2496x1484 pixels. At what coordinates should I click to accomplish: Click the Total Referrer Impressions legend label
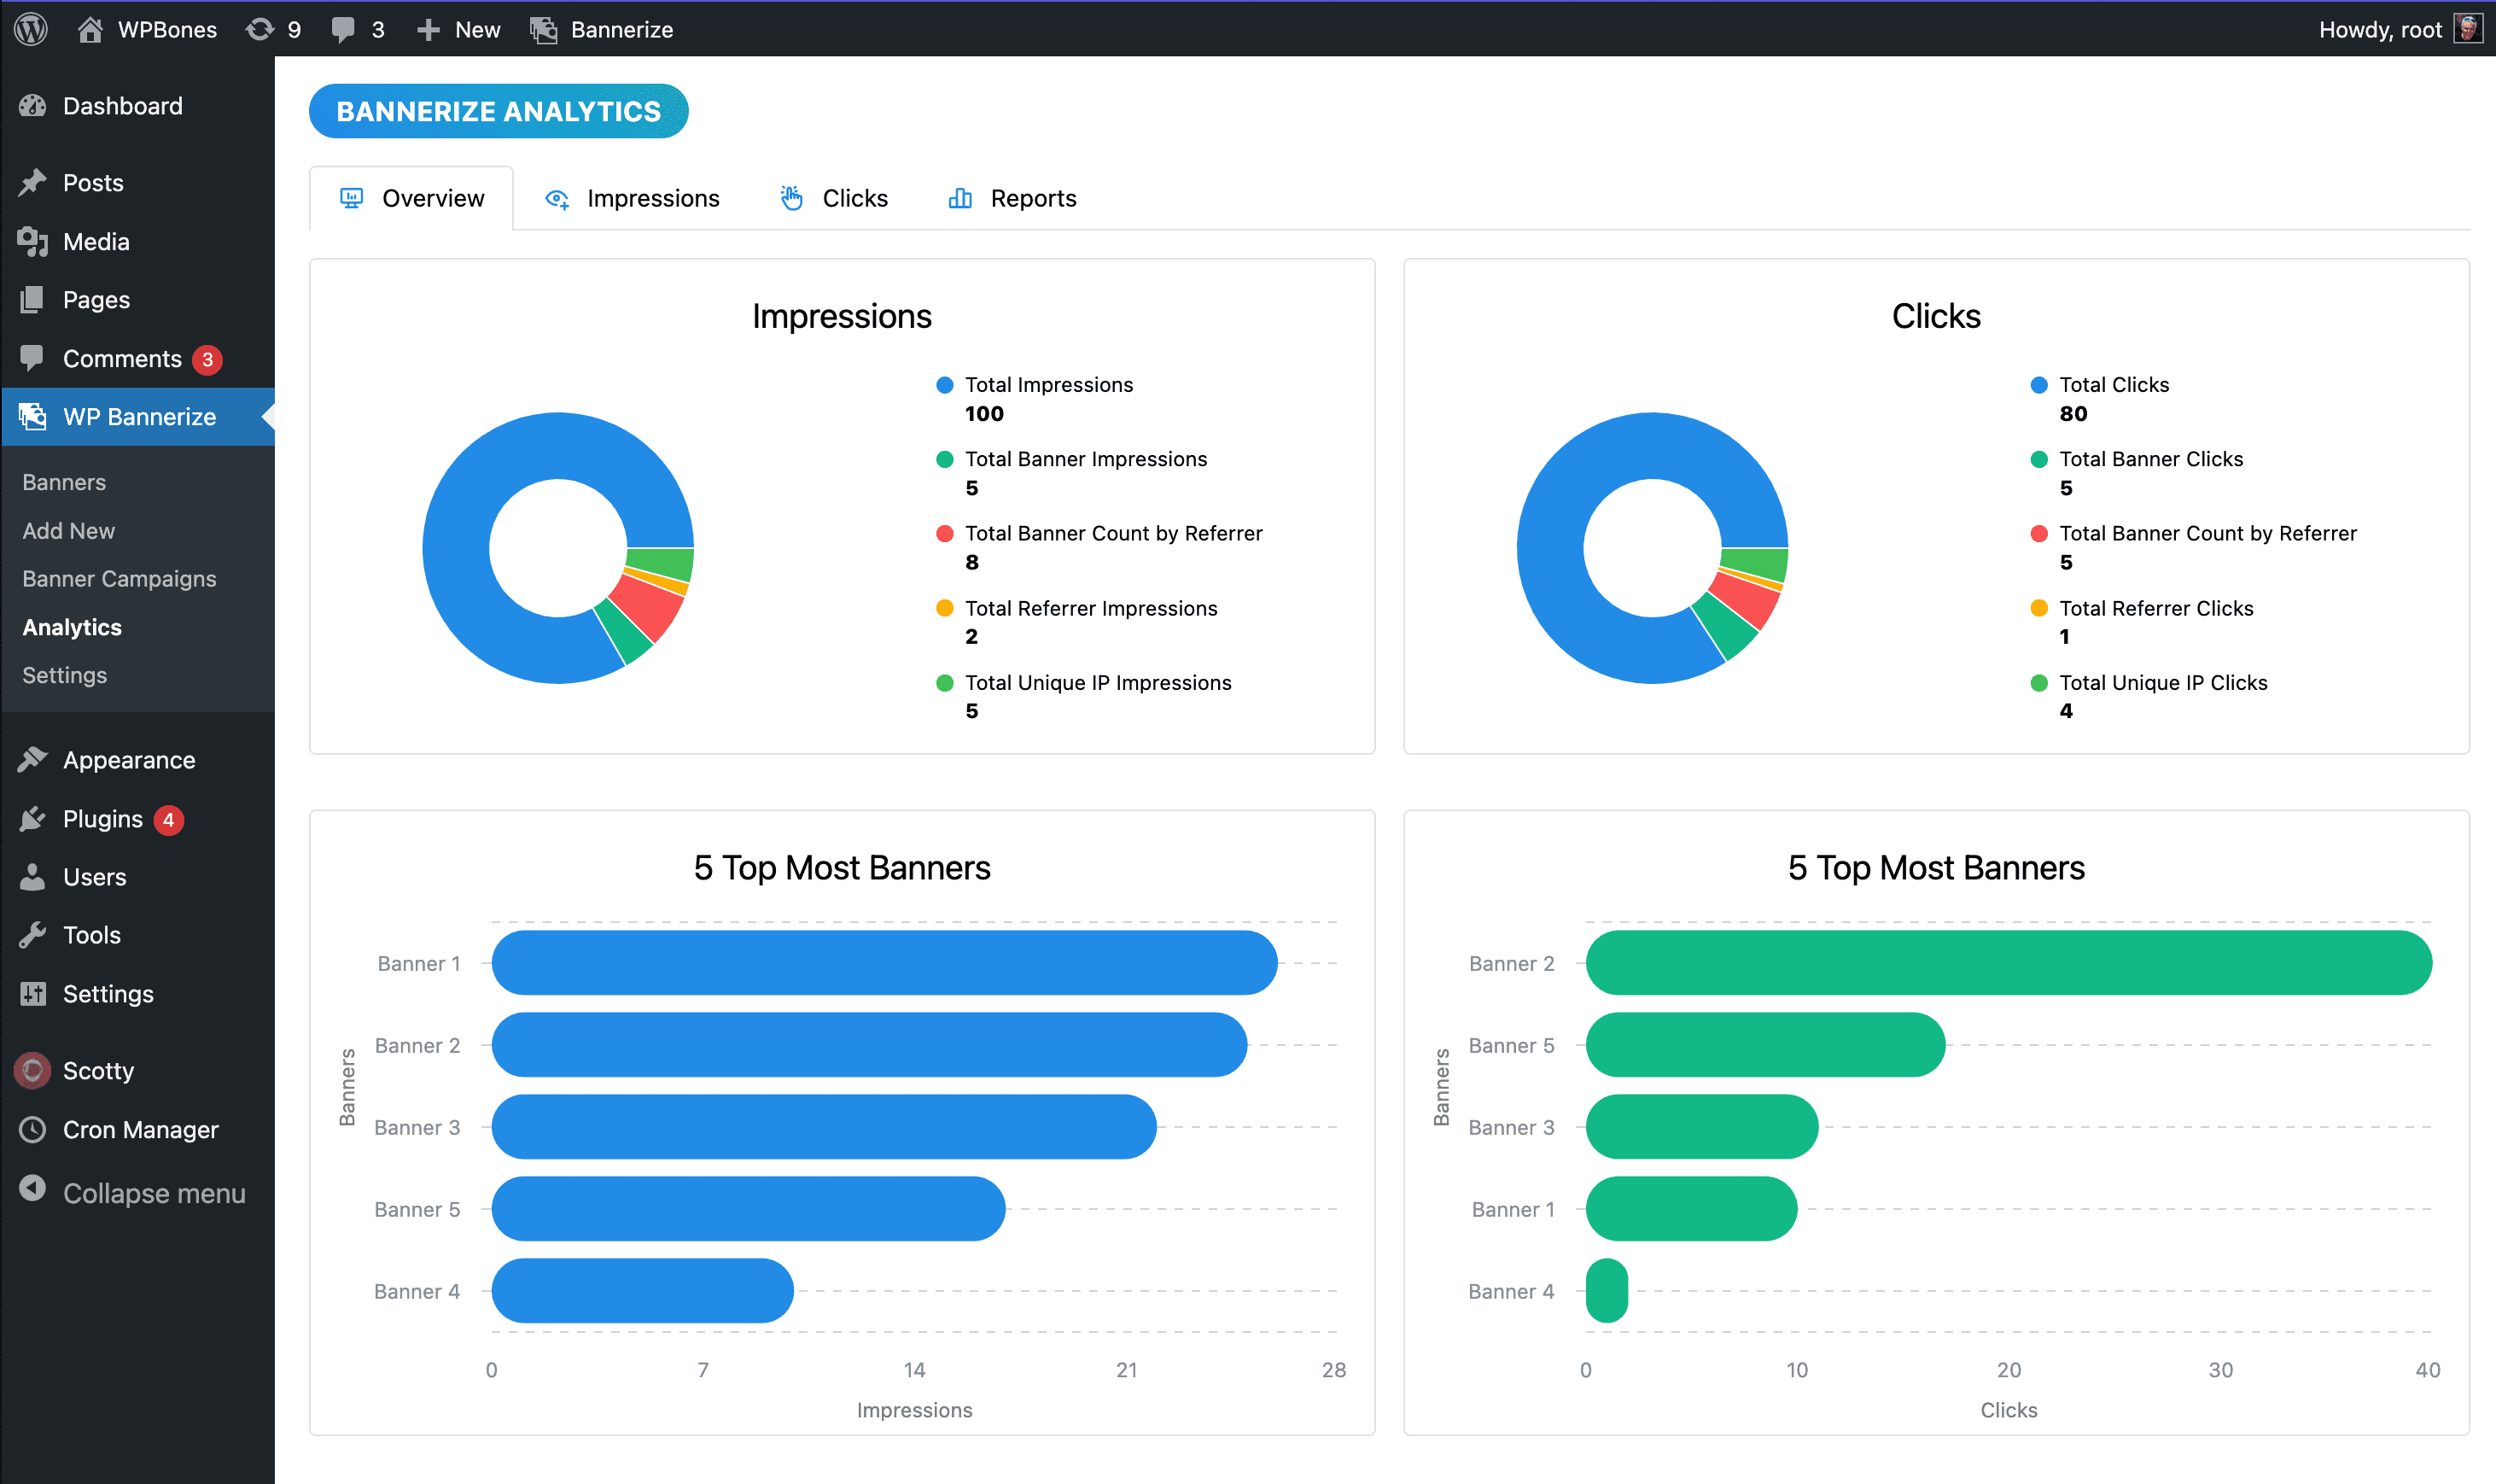coord(1092,608)
